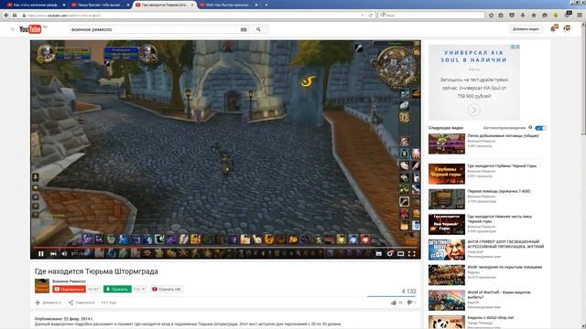Enter fullscreen video mode

click(411, 254)
